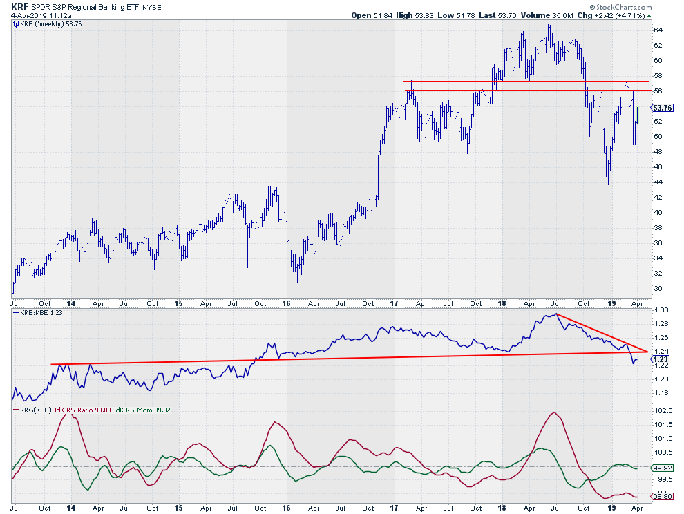Click the 48 price-axis label
This screenshot has width=684, height=514.
pos(658,152)
